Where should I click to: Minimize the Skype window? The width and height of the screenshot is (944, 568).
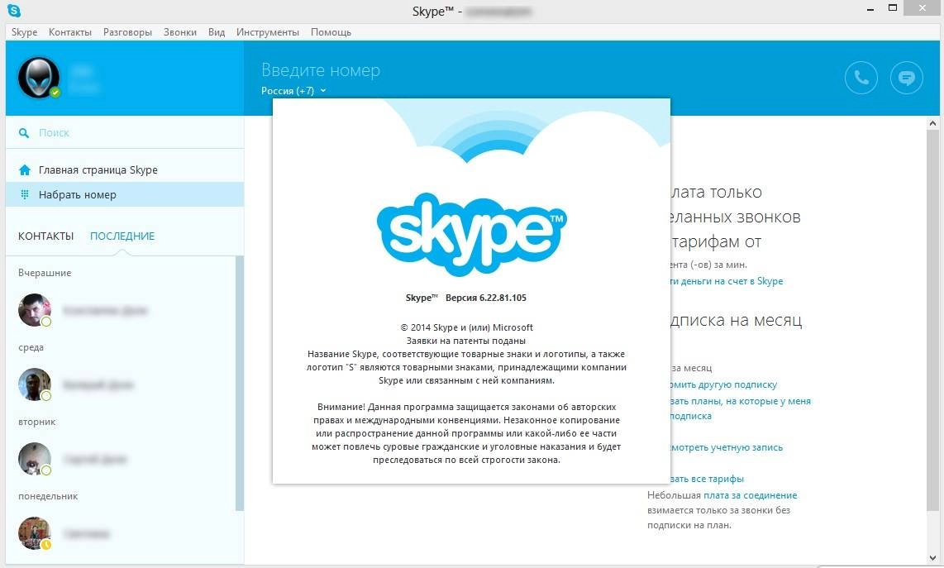870,9
